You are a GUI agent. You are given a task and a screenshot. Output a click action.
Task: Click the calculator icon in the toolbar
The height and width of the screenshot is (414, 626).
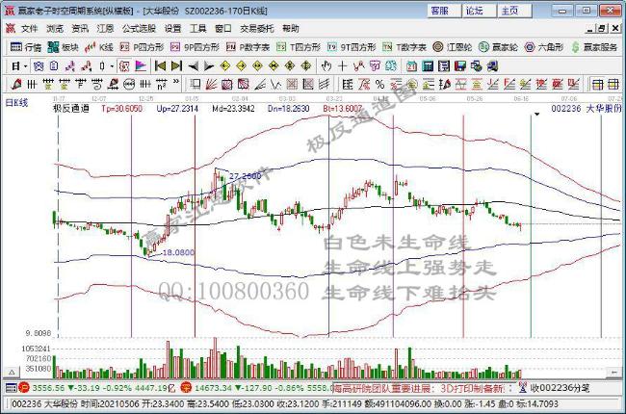[x=428, y=65]
